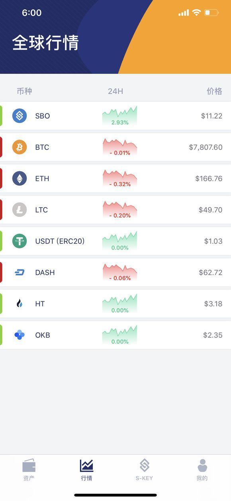Select the DASH coin logo
The height and width of the screenshot is (501, 231).
click(x=20, y=272)
